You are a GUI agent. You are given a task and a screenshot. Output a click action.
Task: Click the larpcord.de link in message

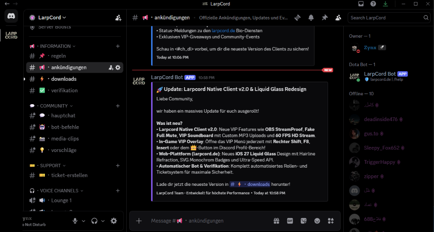pyautogui.click(x=223, y=31)
